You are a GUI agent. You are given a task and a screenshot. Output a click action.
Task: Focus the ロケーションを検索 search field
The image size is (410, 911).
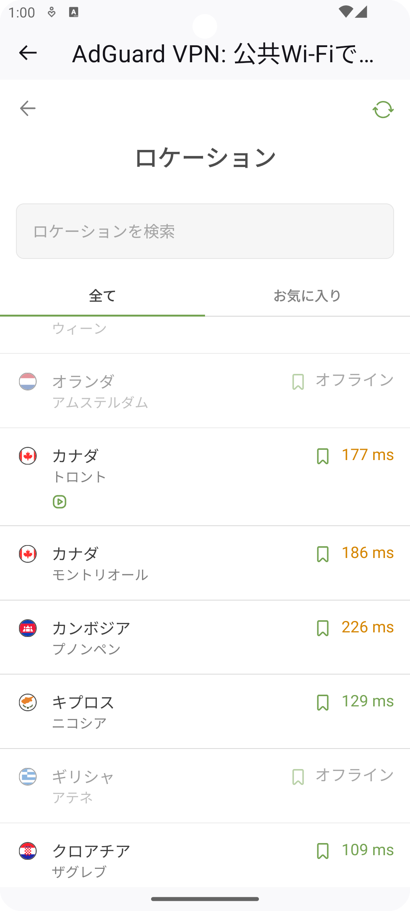coord(205,231)
